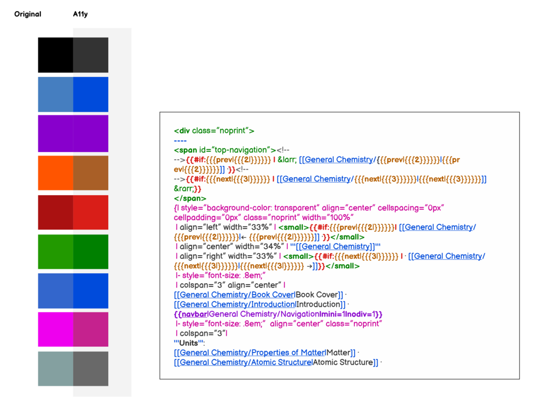Pick the original orange swatch
The image size is (543, 410).
click(x=55, y=173)
